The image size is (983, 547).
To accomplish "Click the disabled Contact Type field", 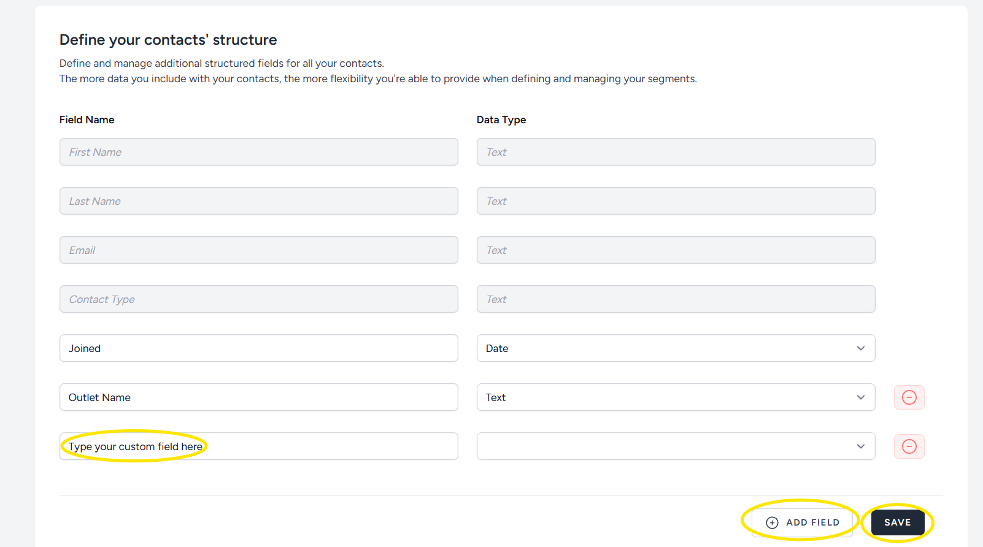I will tap(258, 299).
